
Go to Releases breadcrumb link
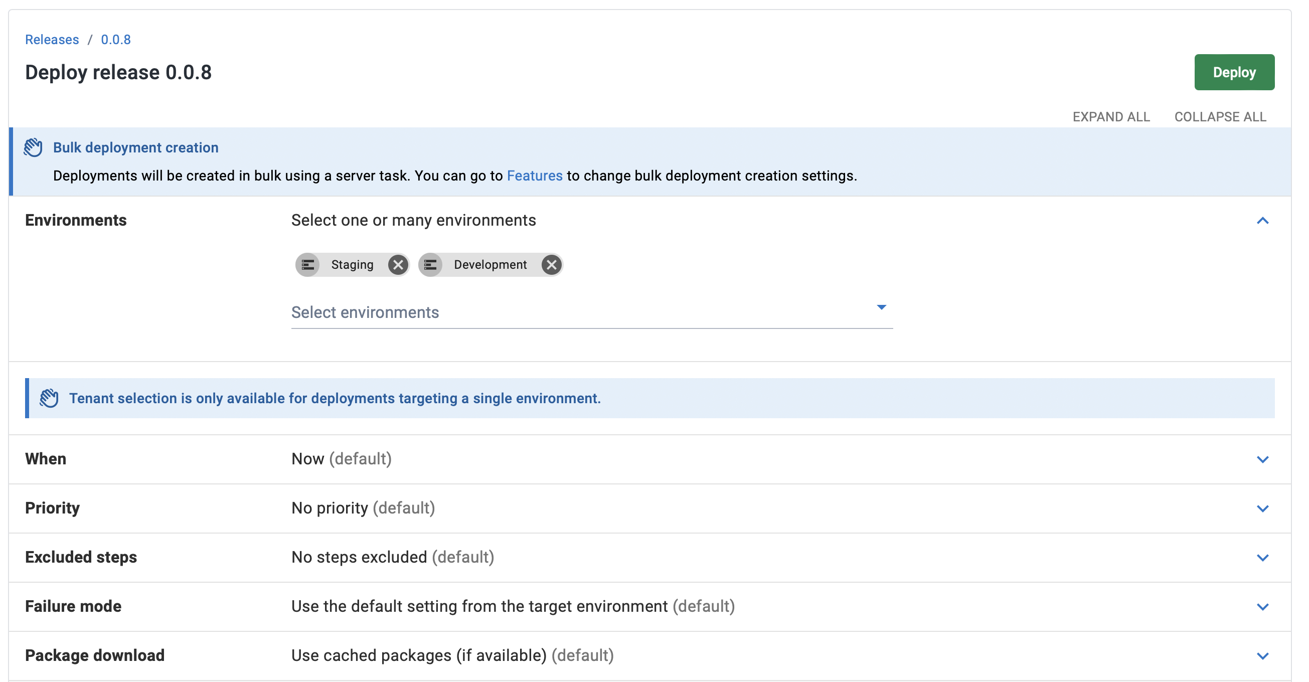[x=52, y=40]
